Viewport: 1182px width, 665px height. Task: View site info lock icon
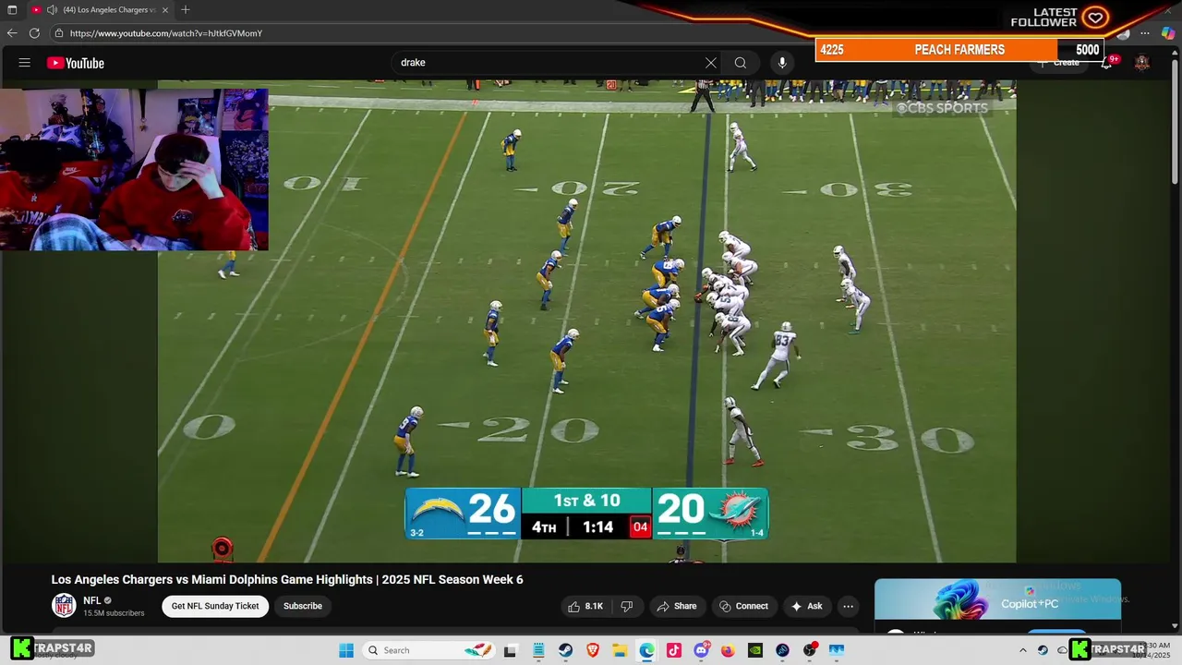(x=59, y=33)
